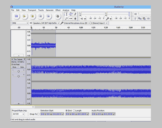Open the Transport menu
The width and height of the screenshot is (162, 128).
pyautogui.click(x=32, y=10)
